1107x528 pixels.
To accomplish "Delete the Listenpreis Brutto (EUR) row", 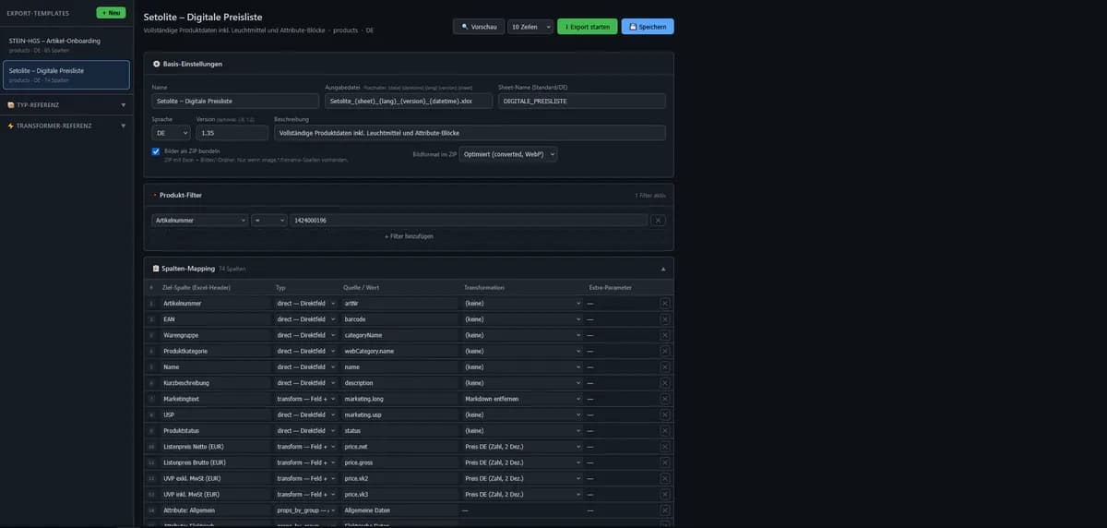I will (x=665, y=462).
